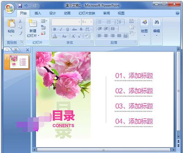Apply font color with the A swatch
The height and width of the screenshot is (153, 183).
click(x=55, y=36)
